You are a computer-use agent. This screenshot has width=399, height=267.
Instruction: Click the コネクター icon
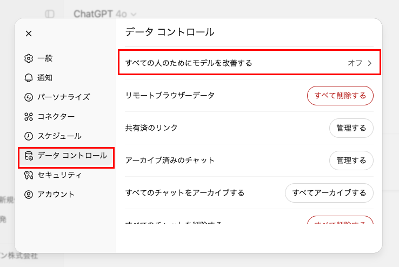click(x=29, y=116)
